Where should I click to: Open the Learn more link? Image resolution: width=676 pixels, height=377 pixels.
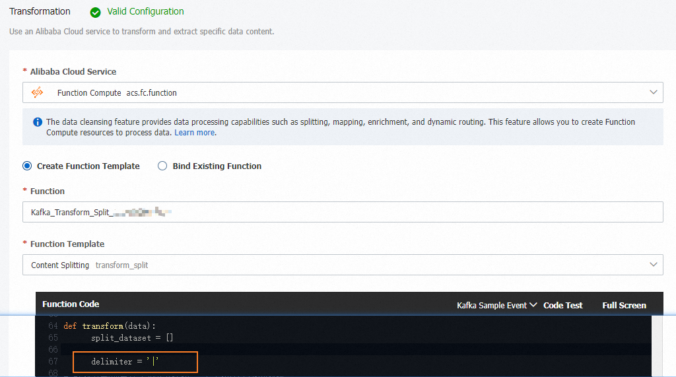click(195, 133)
